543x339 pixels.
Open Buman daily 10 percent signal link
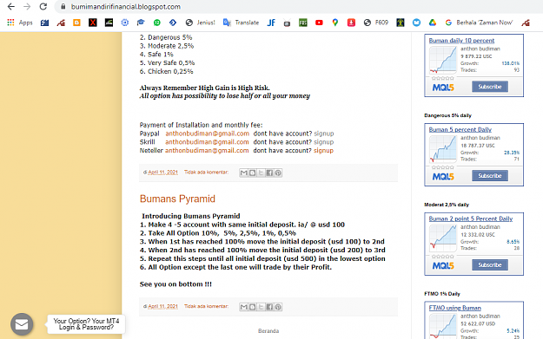(x=461, y=41)
